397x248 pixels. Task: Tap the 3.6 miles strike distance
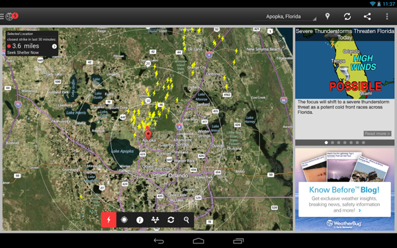coord(26,46)
